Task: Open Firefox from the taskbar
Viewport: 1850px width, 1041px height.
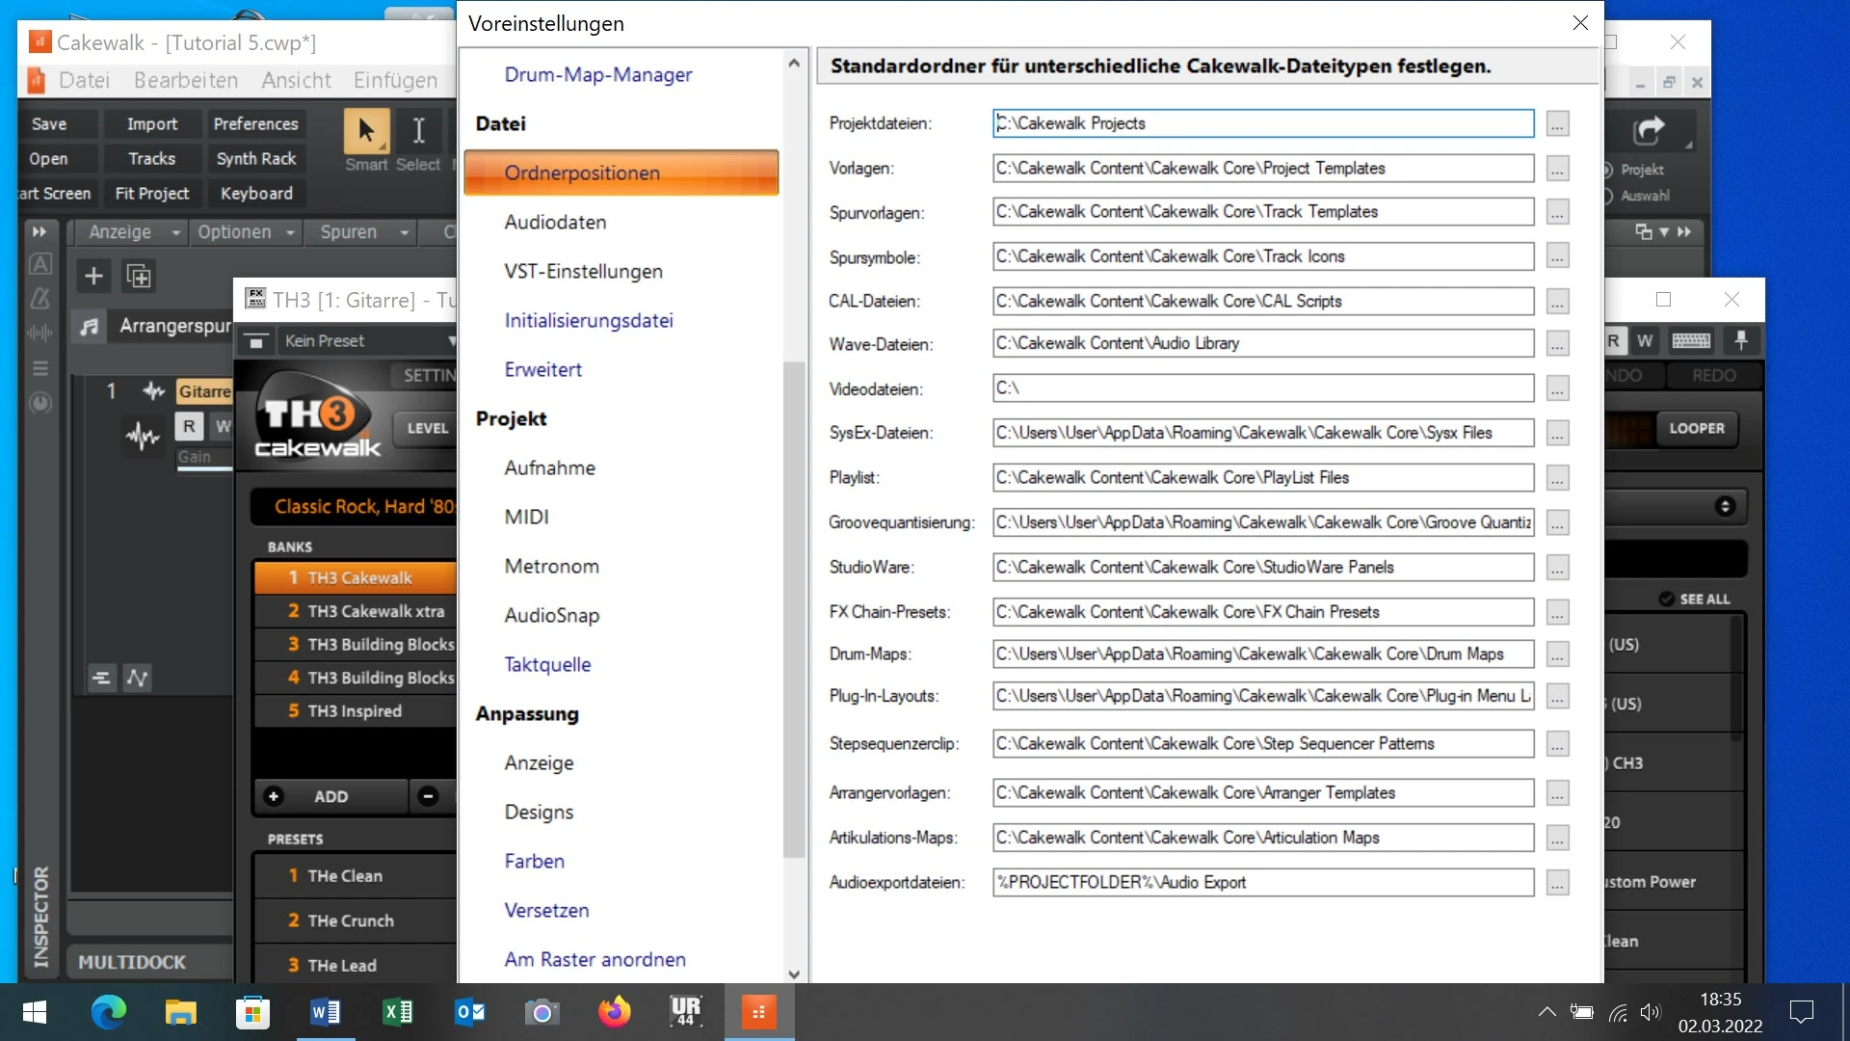Action: coord(614,1012)
